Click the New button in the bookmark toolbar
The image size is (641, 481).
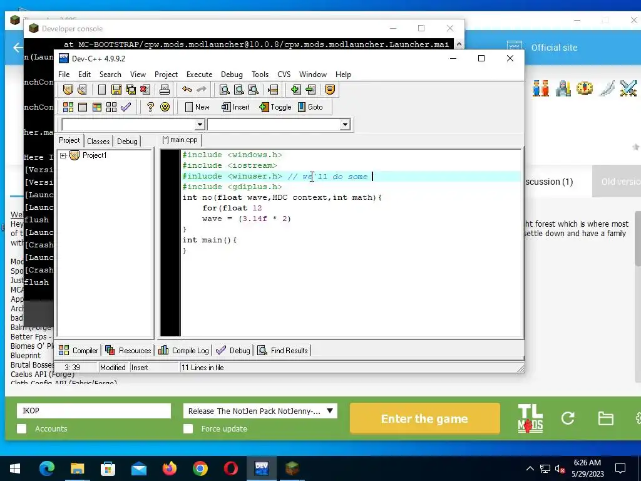197,107
